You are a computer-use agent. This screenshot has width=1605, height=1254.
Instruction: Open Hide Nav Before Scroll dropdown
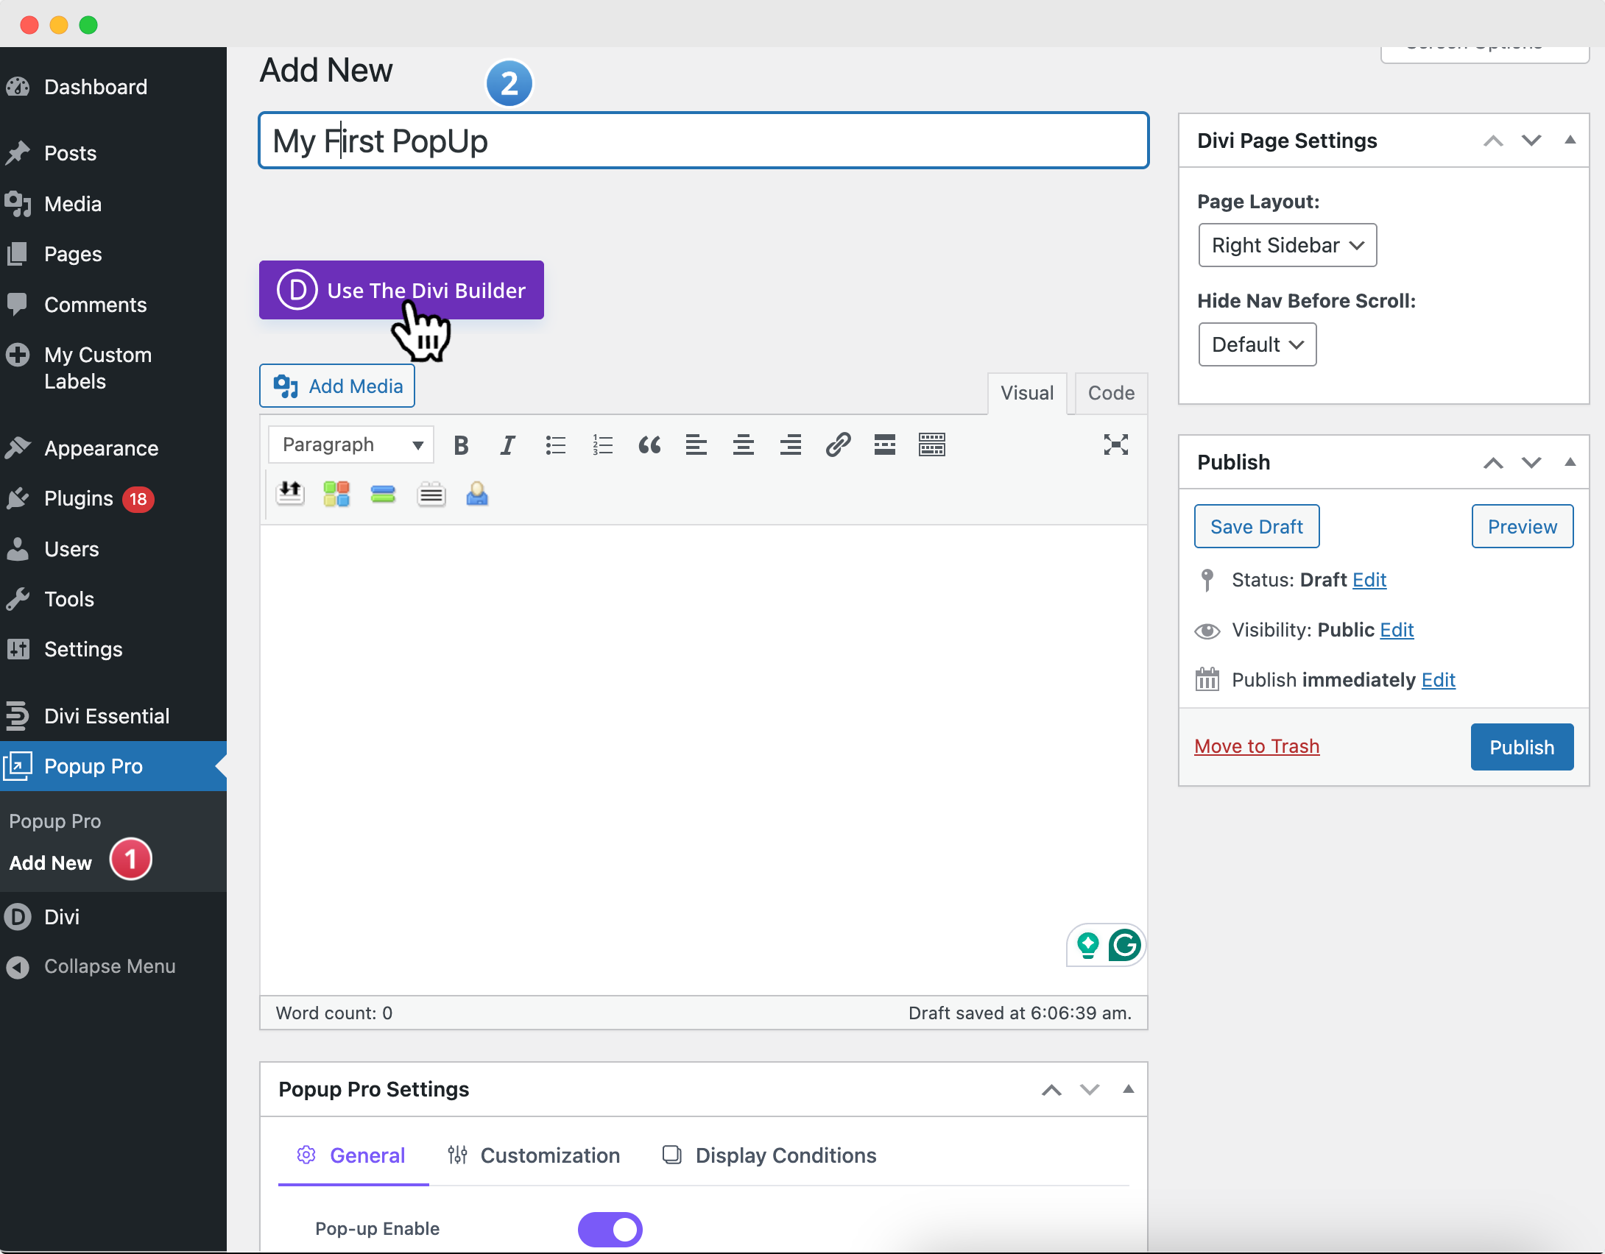click(1257, 344)
